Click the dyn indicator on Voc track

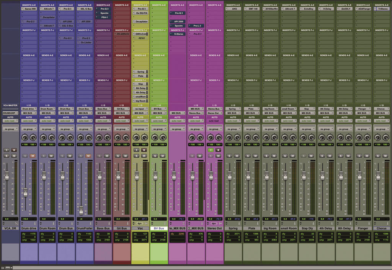coord(139,223)
